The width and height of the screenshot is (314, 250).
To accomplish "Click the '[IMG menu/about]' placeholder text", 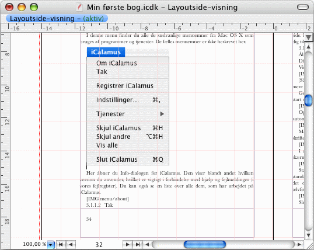I will point(107,199).
